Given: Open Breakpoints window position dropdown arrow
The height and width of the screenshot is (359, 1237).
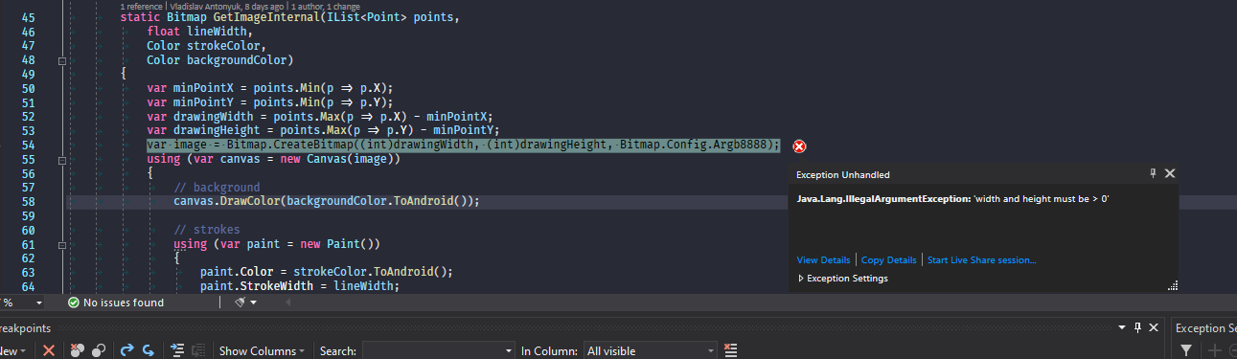Looking at the screenshot, I should tap(1122, 327).
